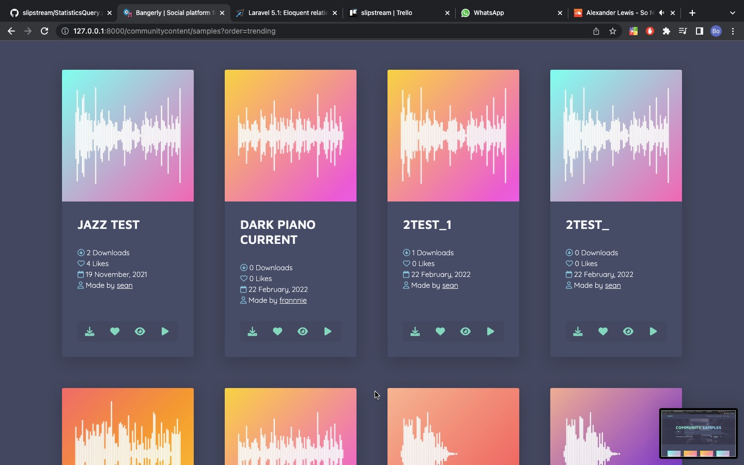The height and width of the screenshot is (465, 744).
Task: Play the JAZZ TEST sample
Action: [x=165, y=332]
